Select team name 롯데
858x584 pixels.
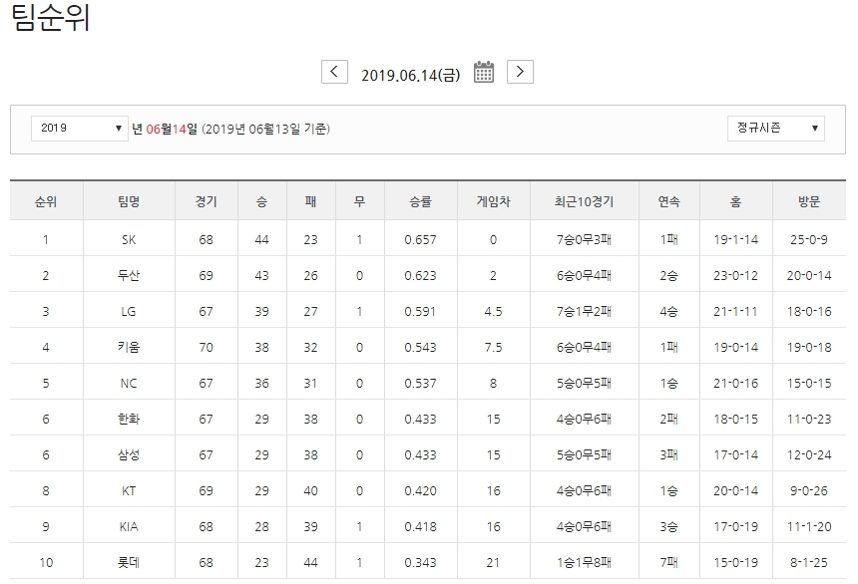pos(129,563)
